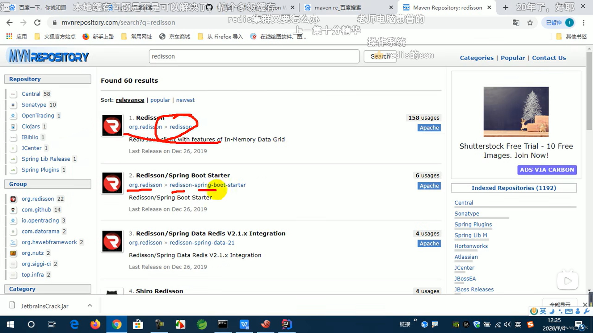This screenshot has width=593, height=333.
Task: Switch to Chrome in the taskbar
Action: click(116, 324)
